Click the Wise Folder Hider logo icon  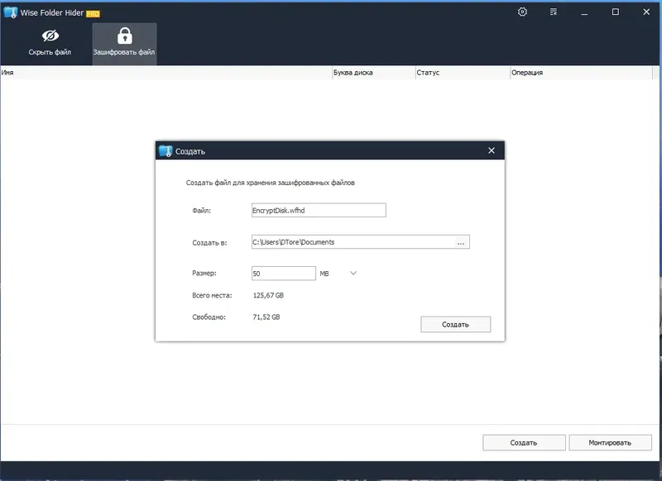[10, 12]
